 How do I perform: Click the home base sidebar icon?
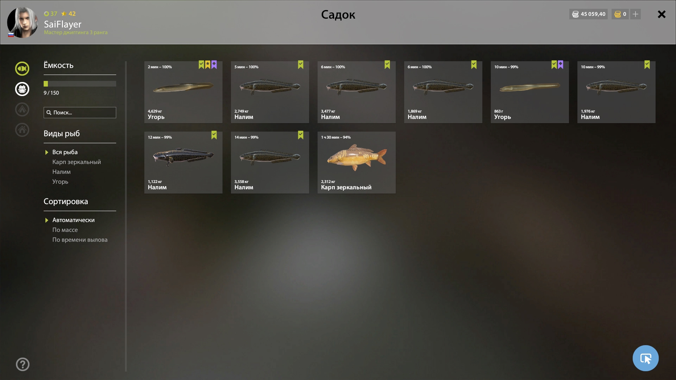pos(22,130)
